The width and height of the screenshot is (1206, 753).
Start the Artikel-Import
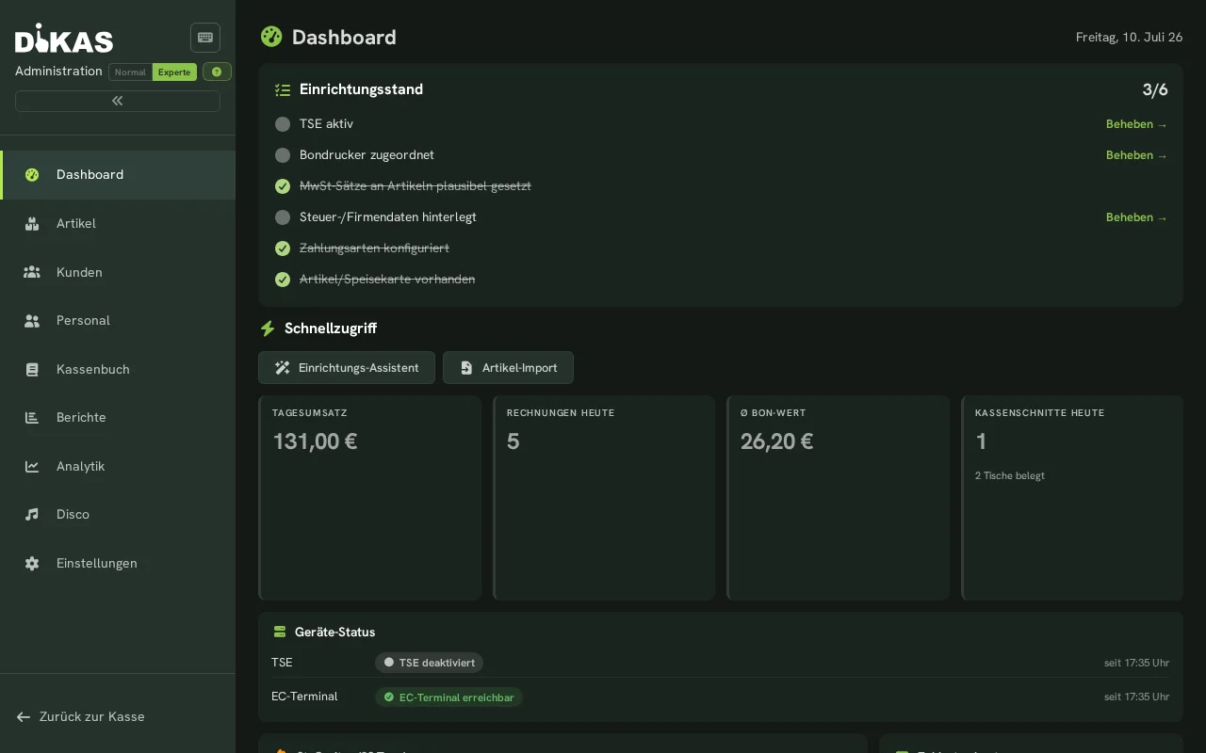(x=508, y=368)
